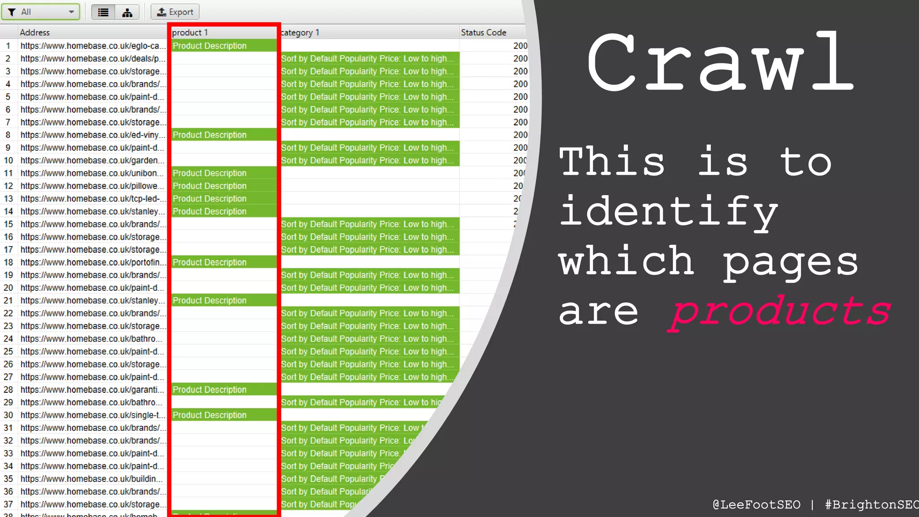
Task: Click status code 200 in row 1
Action: coord(520,46)
